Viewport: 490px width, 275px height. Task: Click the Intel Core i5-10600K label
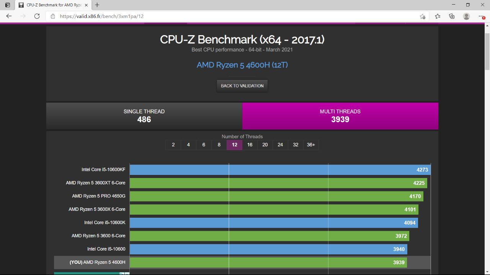(105, 222)
